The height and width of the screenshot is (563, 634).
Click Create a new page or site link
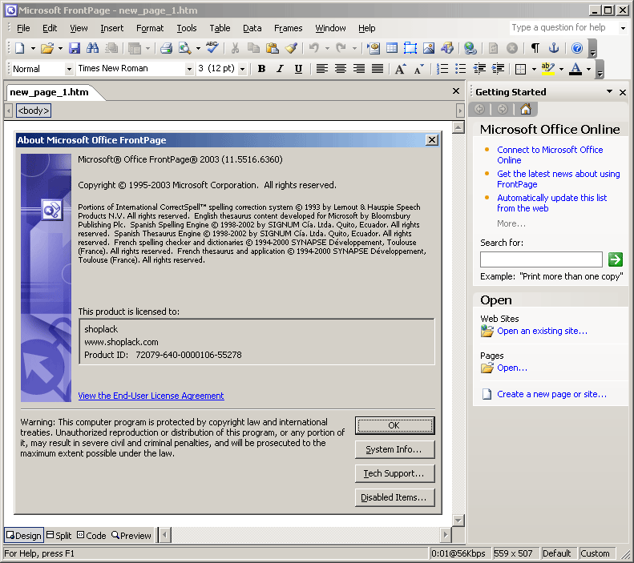[551, 394]
